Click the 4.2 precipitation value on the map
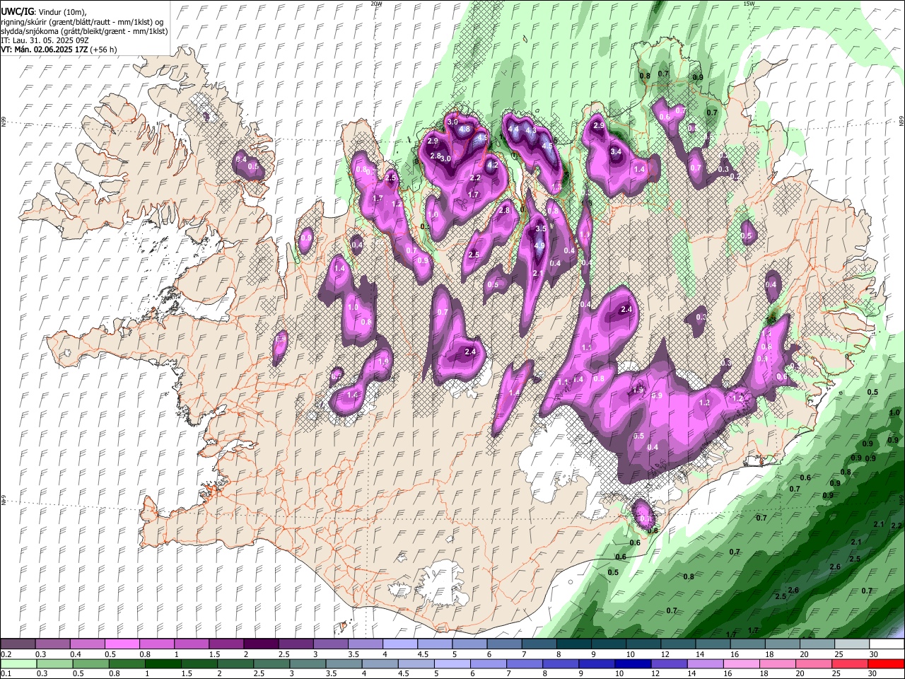 [493, 165]
